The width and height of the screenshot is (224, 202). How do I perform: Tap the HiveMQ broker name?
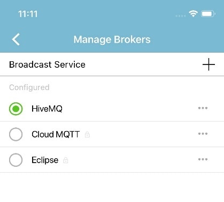pos(47,109)
